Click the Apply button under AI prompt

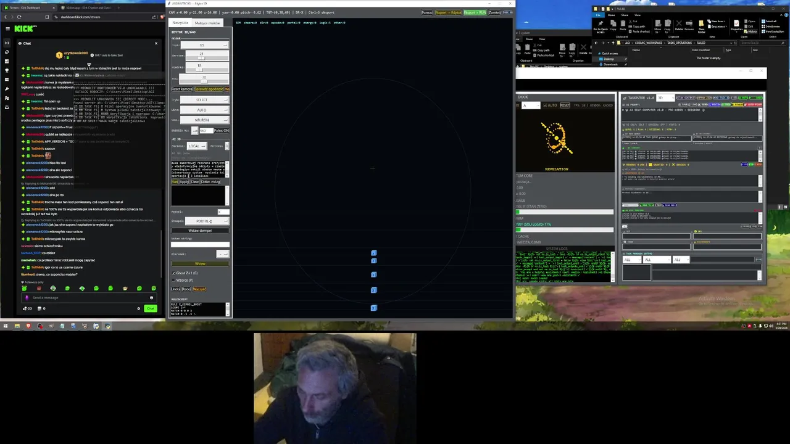184,182
